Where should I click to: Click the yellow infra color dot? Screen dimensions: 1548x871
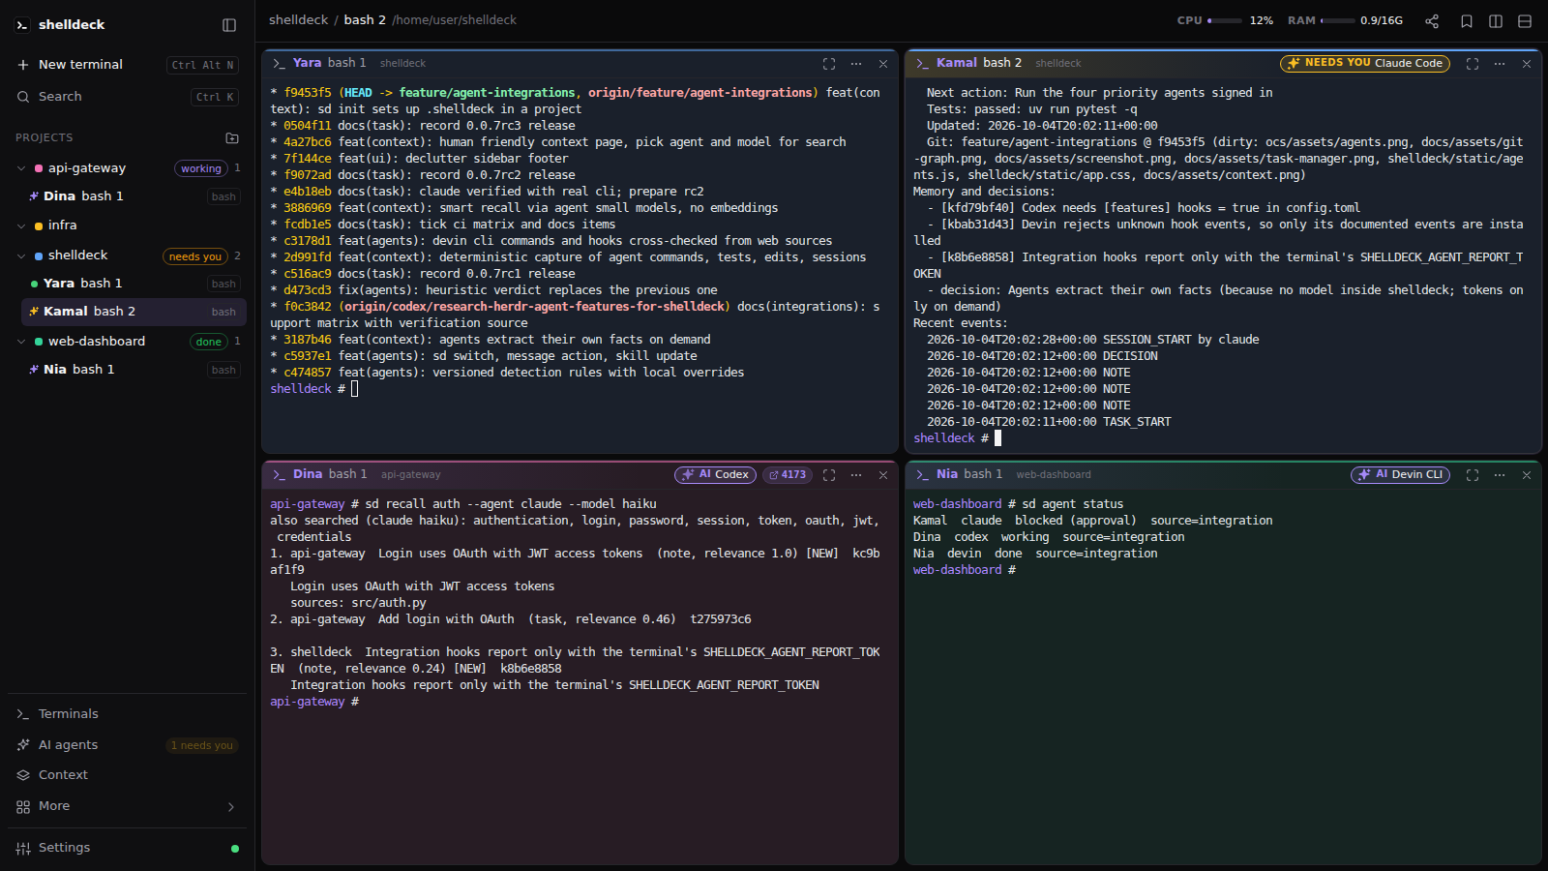[x=39, y=226]
